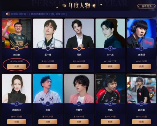Open 薛之谦 photo thumbnail
Screen dimensions: 157x126
pyautogui.click(x=142, y=89)
